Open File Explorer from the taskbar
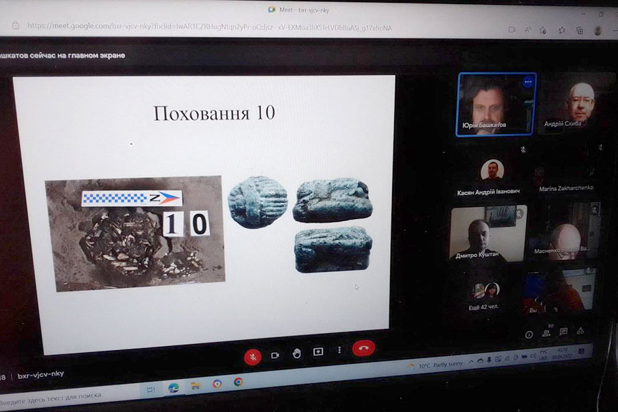 coord(196,386)
